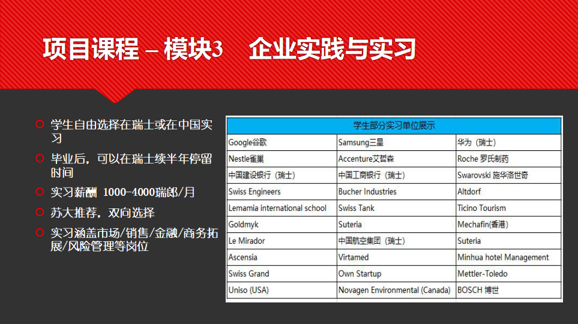Image resolution: width=578 pixels, height=324 pixels.
Task: Click the Swiss Tank cell
Action: click(397, 208)
